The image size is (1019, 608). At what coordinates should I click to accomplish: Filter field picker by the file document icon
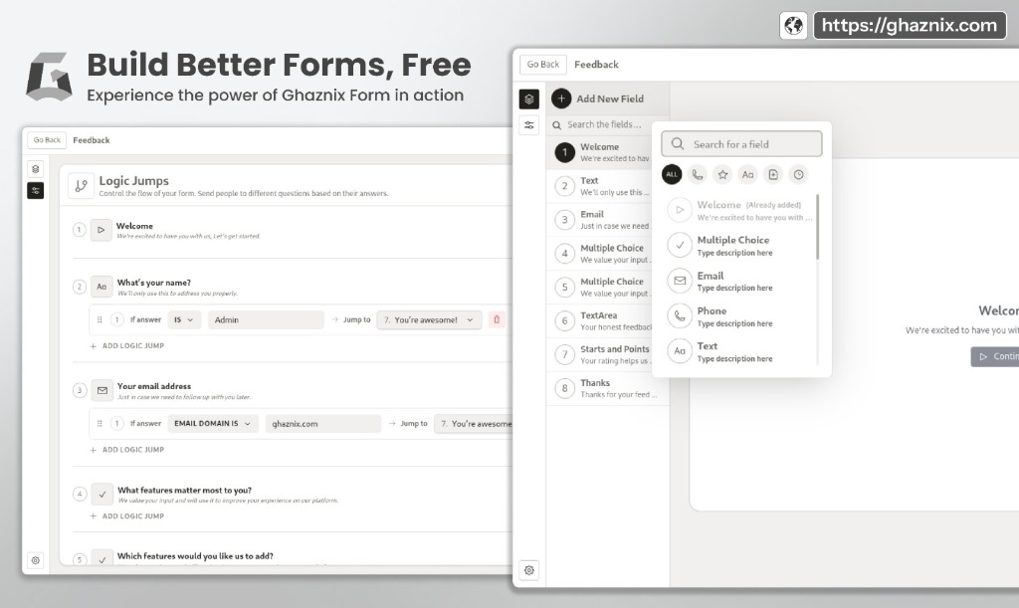(x=773, y=174)
